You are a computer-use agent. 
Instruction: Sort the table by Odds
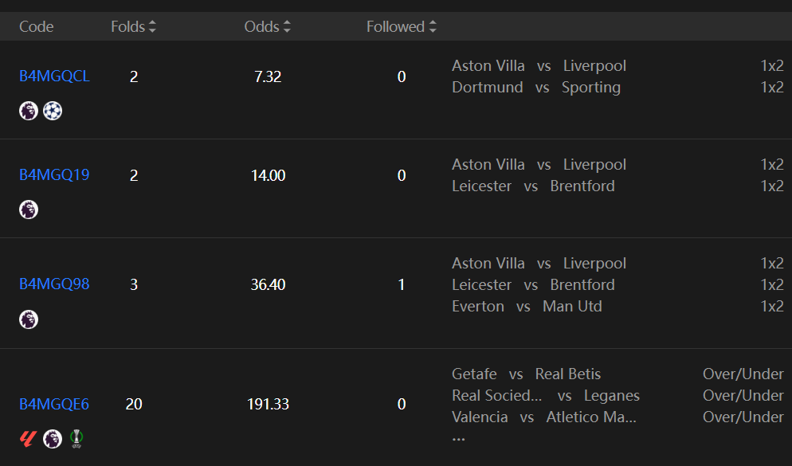268,27
